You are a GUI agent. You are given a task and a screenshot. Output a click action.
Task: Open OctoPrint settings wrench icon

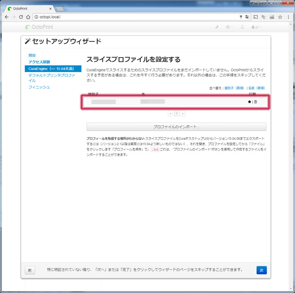coord(217,27)
